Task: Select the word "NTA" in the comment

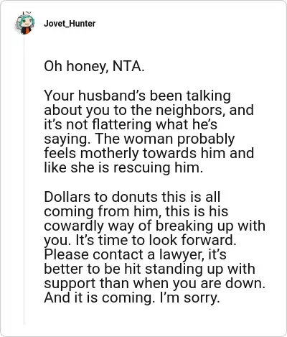Action: tap(127, 66)
